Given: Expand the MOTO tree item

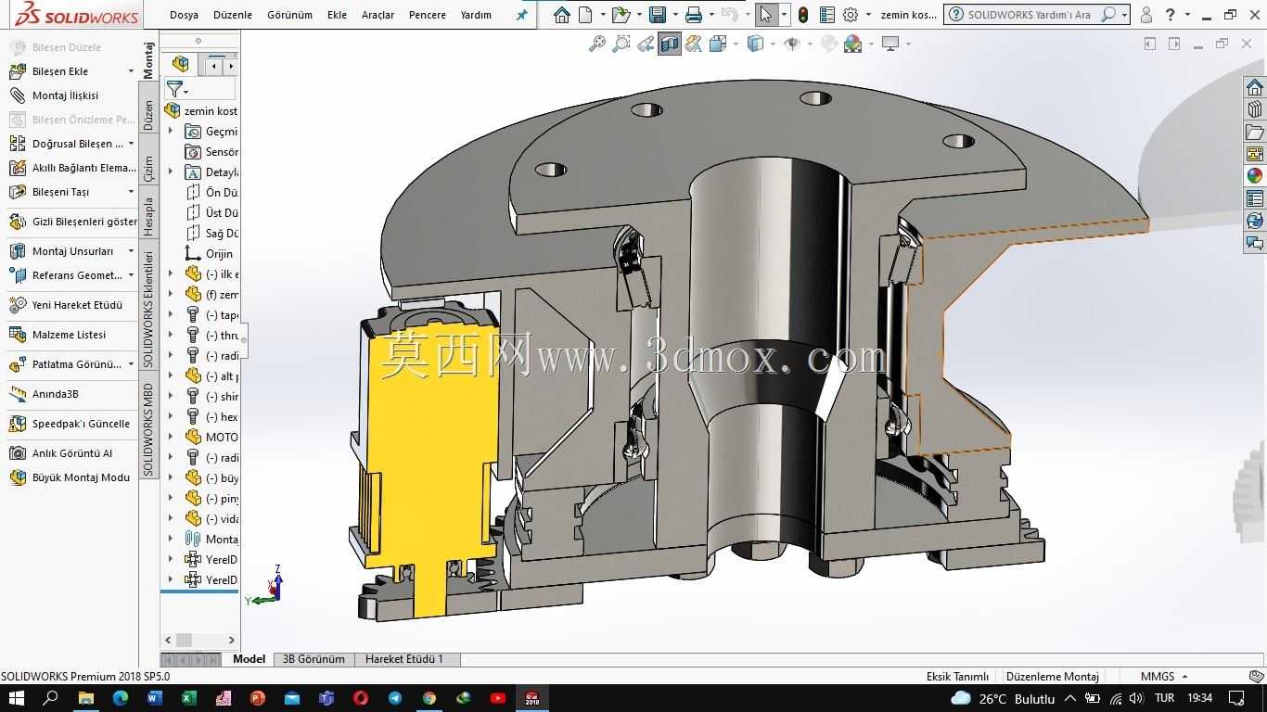Looking at the screenshot, I should click(171, 437).
